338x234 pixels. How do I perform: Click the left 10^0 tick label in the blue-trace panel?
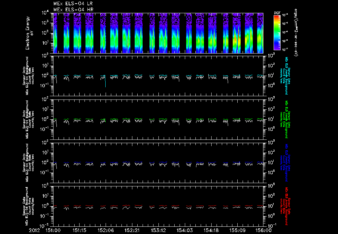coord(46,162)
